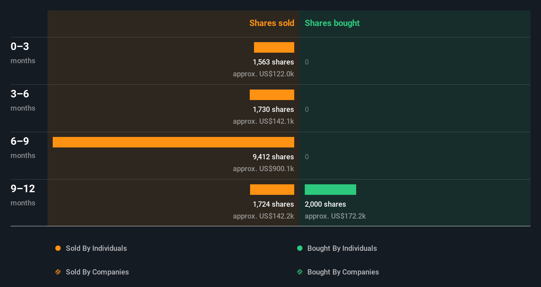Select the approx. US$900.1k value
Screen dimensions: 541x287
tap(263, 169)
